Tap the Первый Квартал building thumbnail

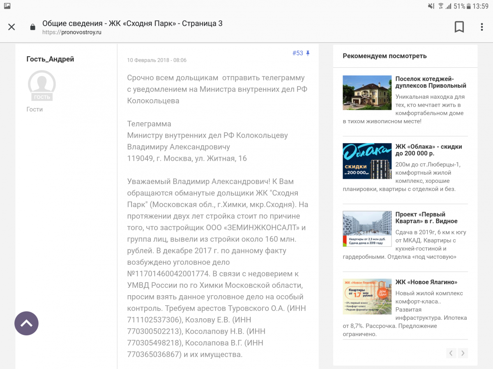367,229
